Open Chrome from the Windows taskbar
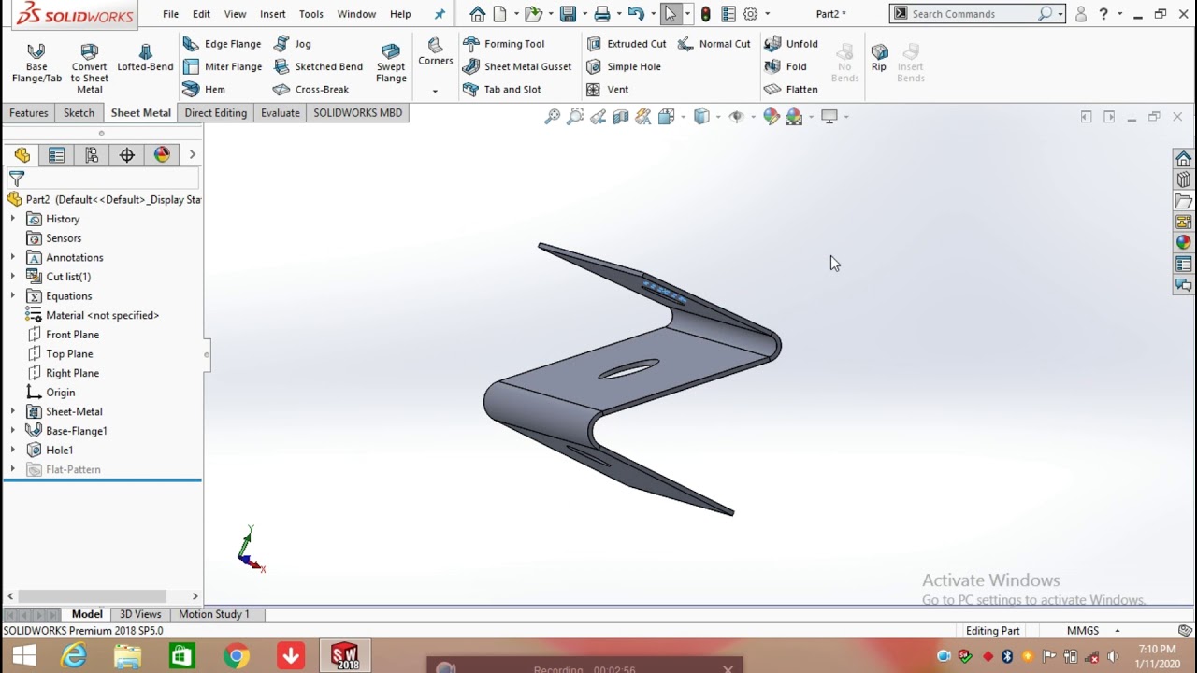Screen dimensions: 1197x673 pos(237,656)
